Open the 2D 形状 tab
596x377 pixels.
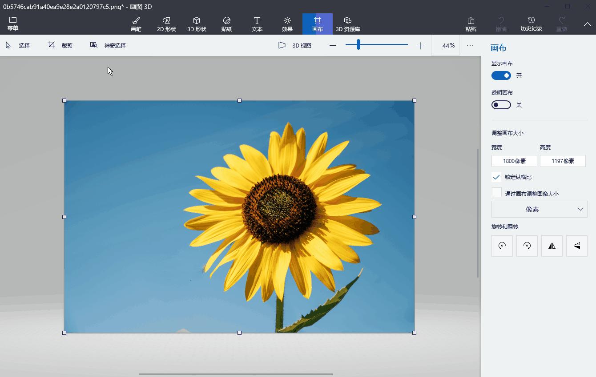166,24
